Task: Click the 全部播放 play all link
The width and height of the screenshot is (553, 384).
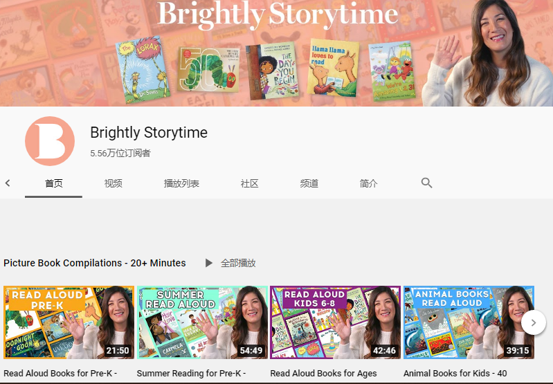Action: [x=238, y=263]
